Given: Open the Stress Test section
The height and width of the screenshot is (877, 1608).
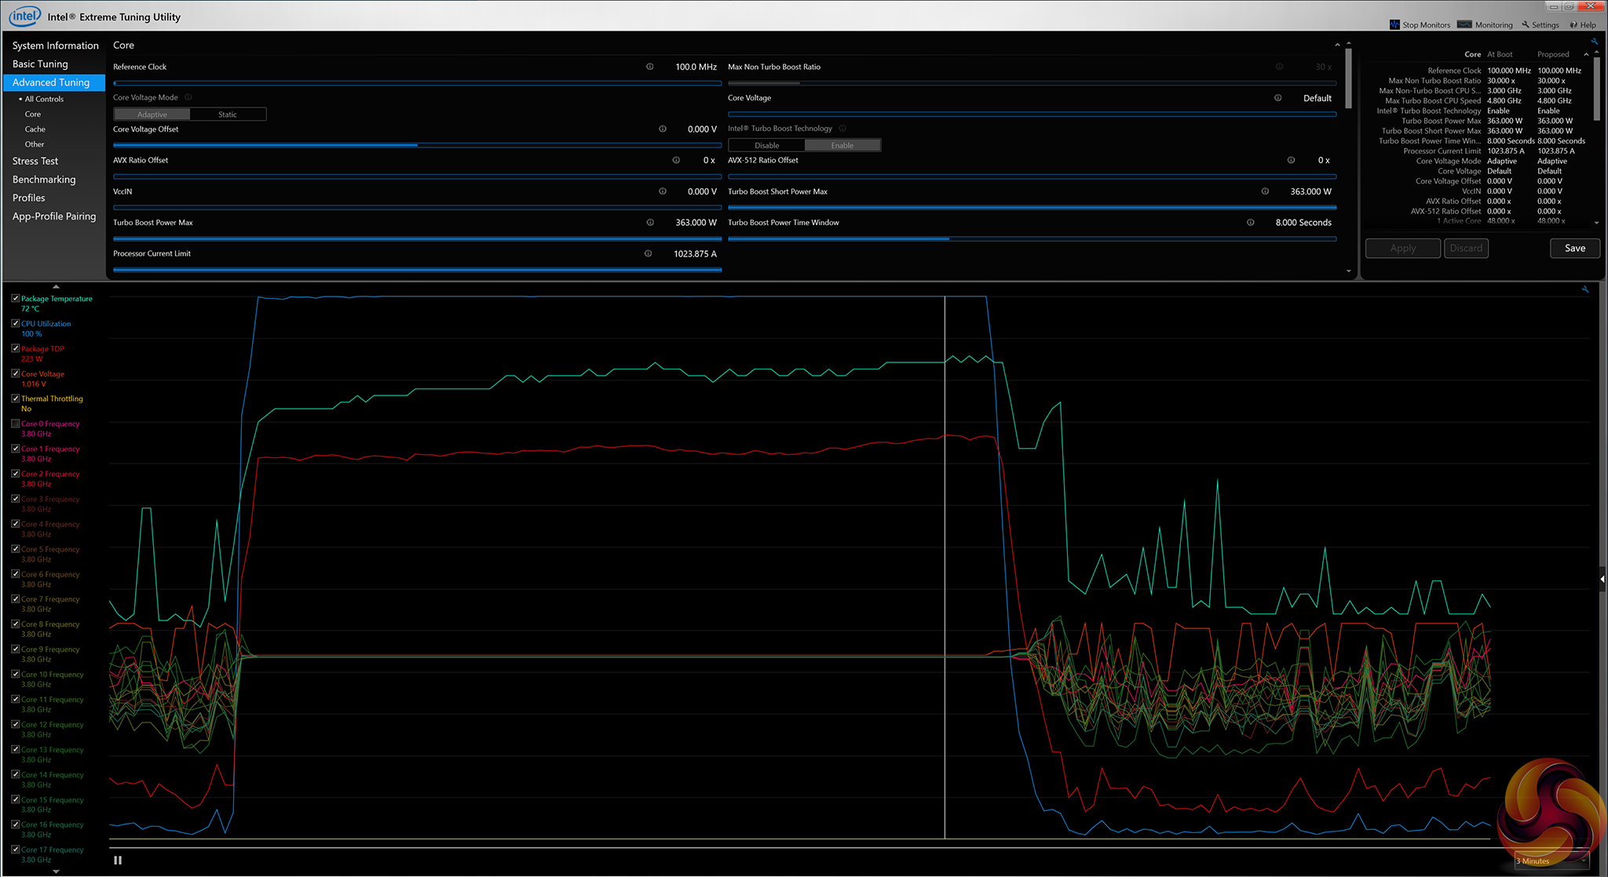Looking at the screenshot, I should pyautogui.click(x=35, y=161).
